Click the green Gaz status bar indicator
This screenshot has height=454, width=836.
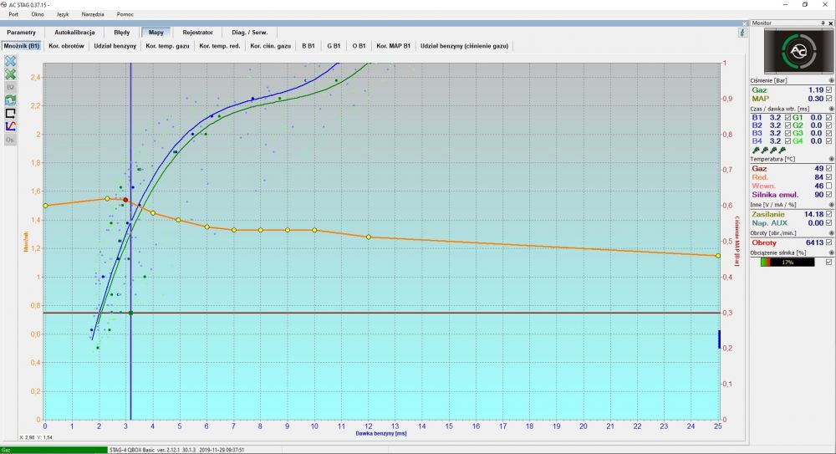click(54, 450)
